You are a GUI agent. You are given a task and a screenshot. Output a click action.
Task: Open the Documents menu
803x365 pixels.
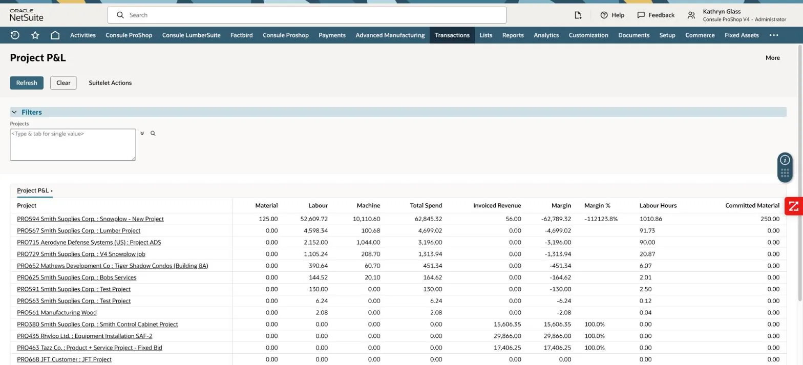[633, 35]
